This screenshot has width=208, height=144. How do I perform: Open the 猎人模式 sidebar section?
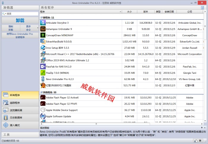[x=20, y=125]
